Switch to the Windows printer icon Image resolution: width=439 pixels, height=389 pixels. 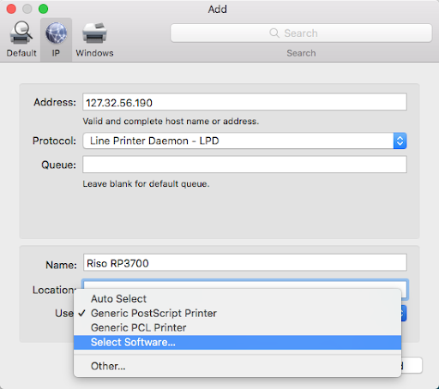click(94, 33)
